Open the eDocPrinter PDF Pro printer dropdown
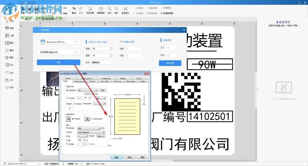This screenshot has height=166, width=308. [59, 42]
